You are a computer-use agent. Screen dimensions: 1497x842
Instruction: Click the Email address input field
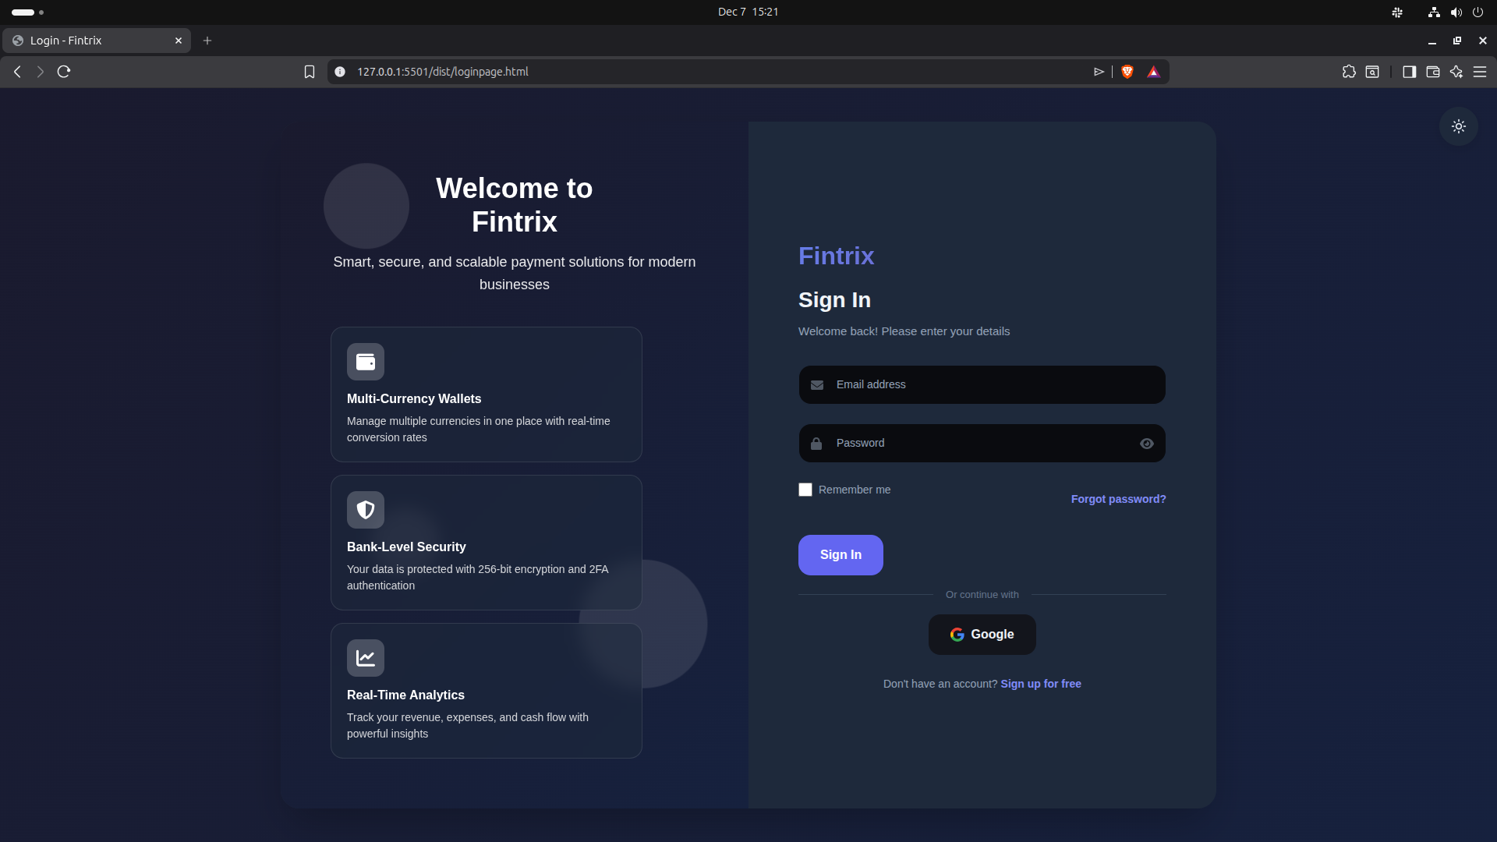coord(981,384)
